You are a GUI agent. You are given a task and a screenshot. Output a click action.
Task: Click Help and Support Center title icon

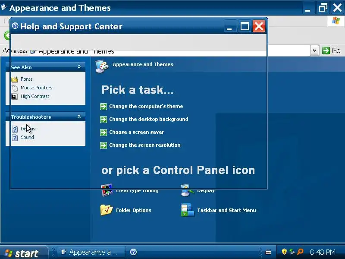tap(15, 26)
